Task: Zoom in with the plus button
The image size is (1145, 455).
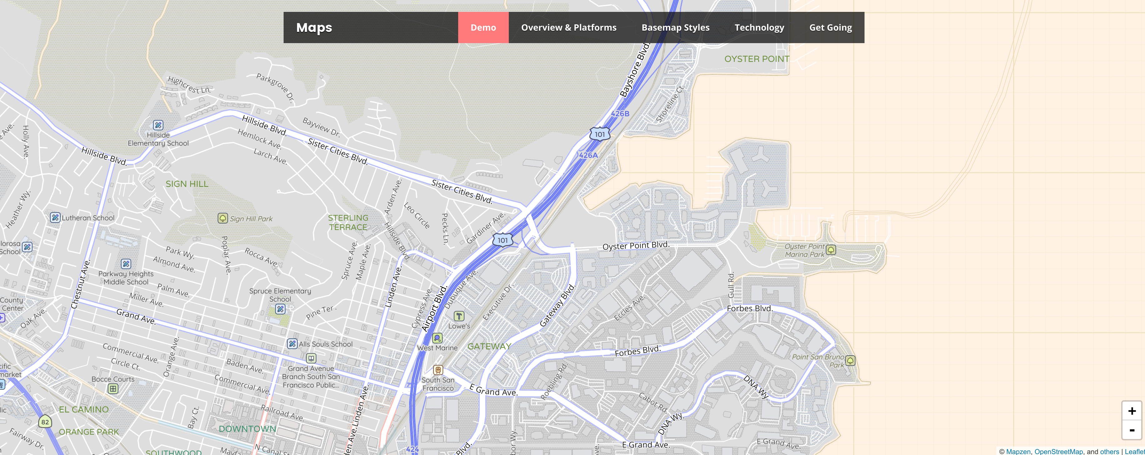Action: click(1132, 411)
